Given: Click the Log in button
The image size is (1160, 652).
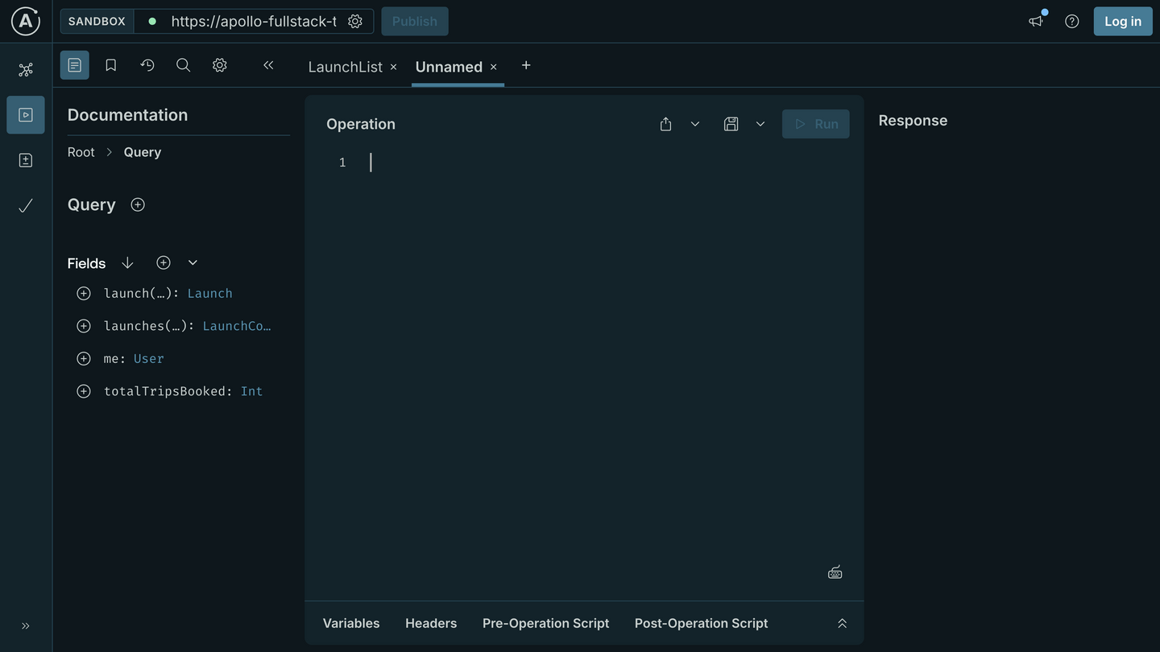Looking at the screenshot, I should (1122, 21).
